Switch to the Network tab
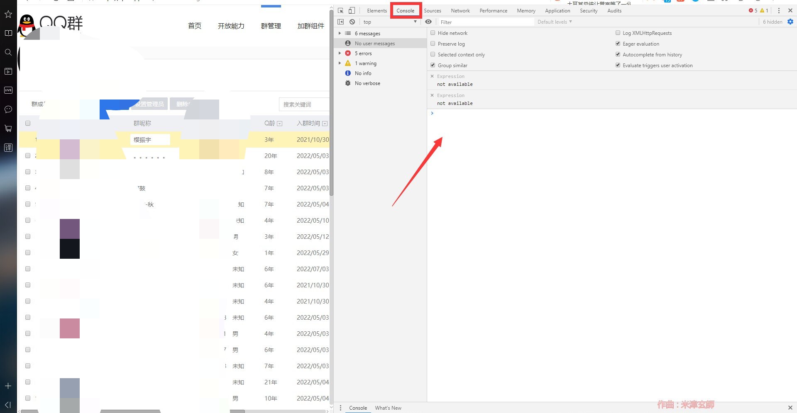Screen dimensions: 797x413 pos(460,11)
